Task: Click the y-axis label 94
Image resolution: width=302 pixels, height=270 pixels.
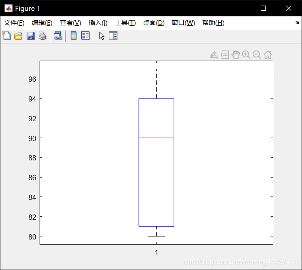Action: [32, 99]
